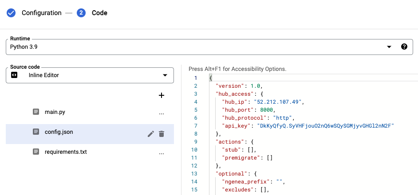The width and height of the screenshot is (418, 195).
Task: Click line number 9 in editor gutter
Action: point(195,142)
